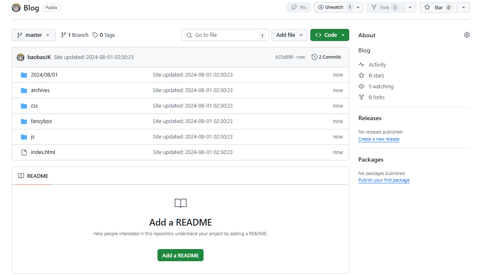Select the README tab
Viewport: 482px width, 275px height.
33,176
